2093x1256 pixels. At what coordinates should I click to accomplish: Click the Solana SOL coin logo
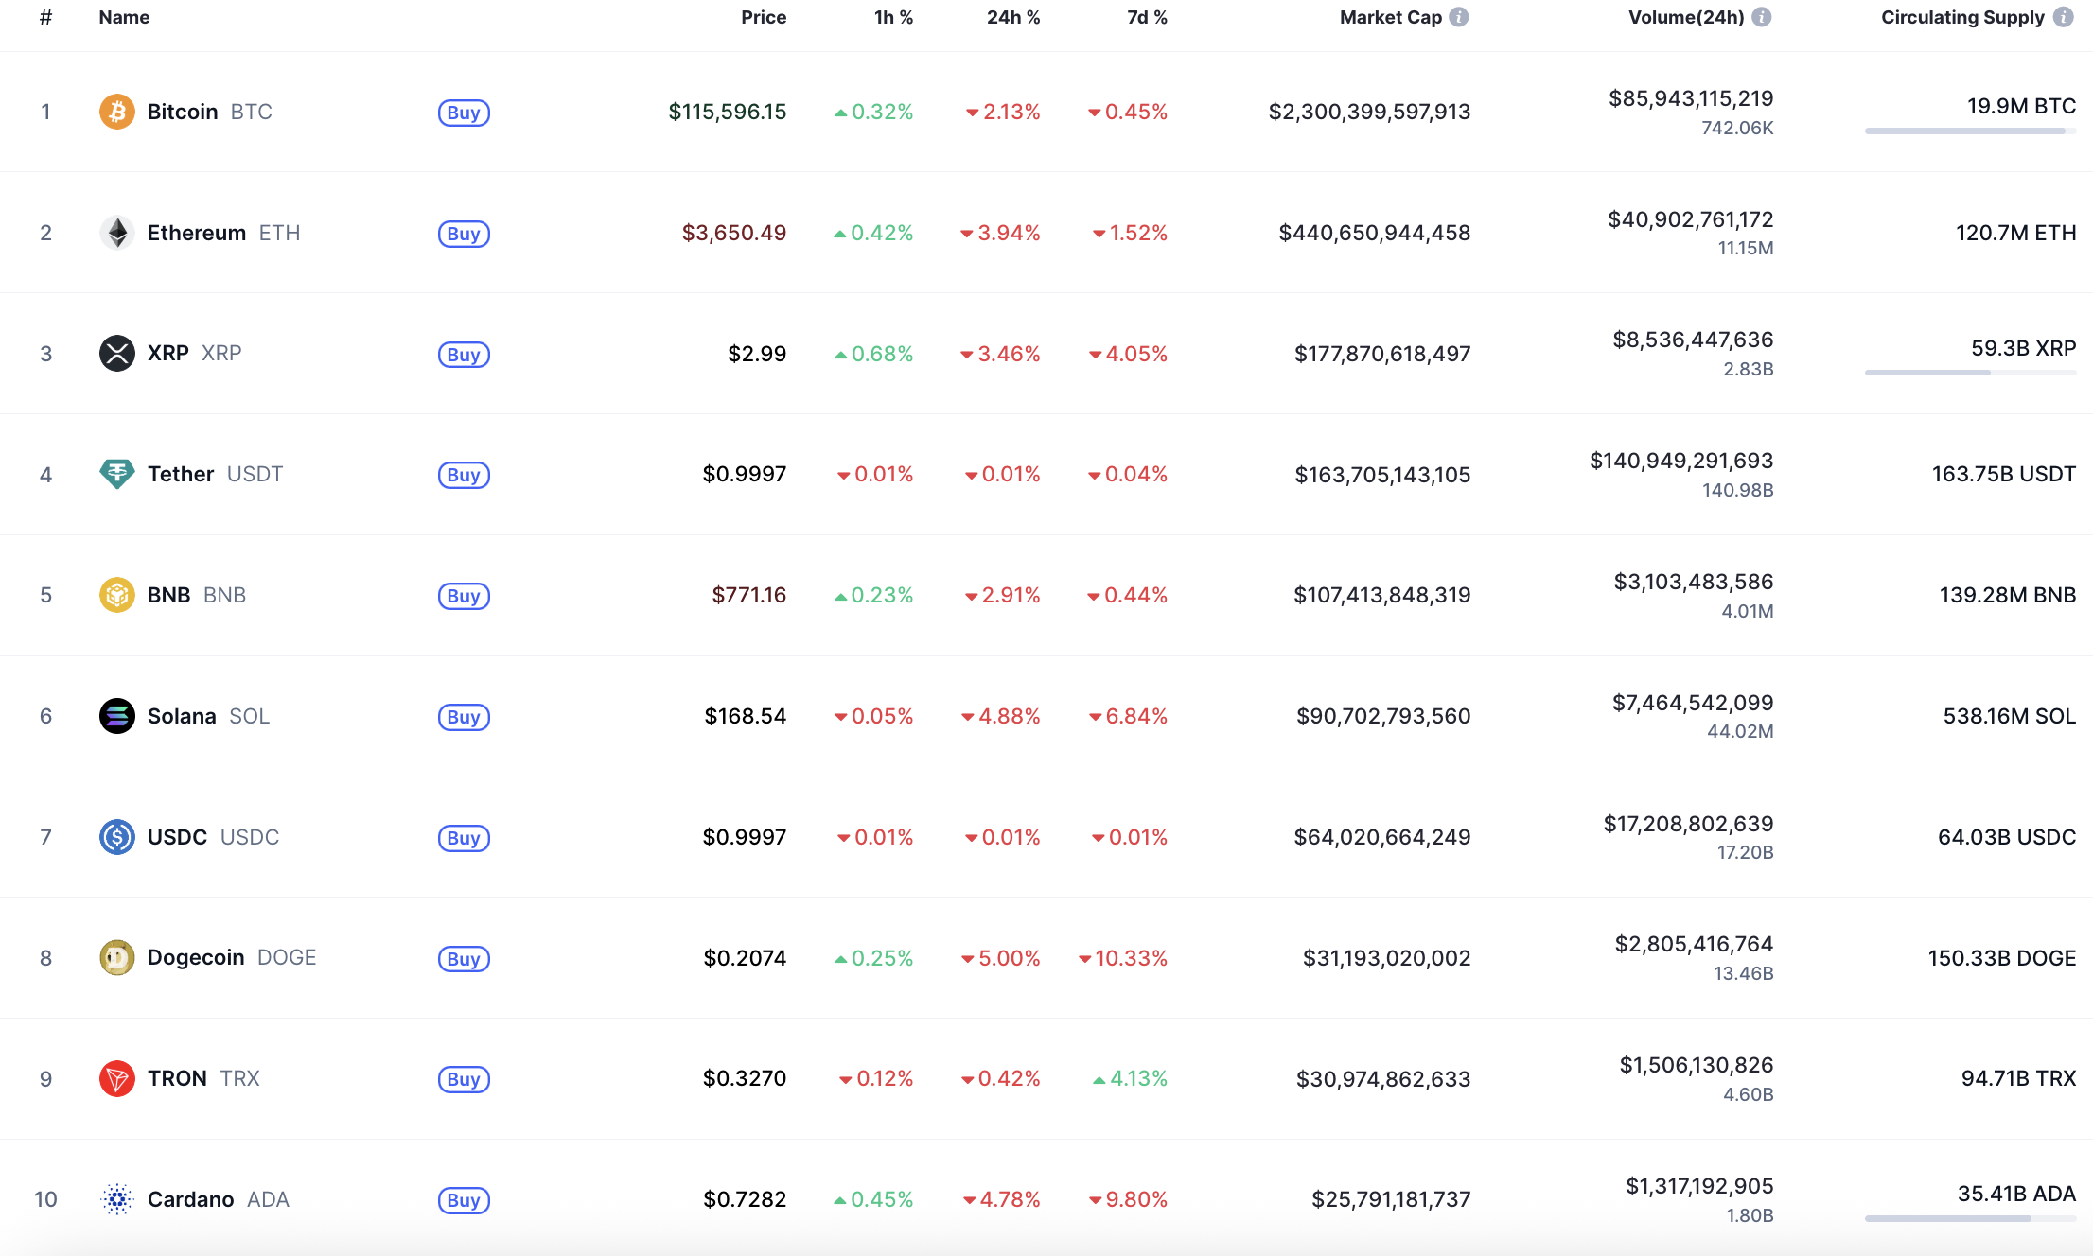pos(116,716)
